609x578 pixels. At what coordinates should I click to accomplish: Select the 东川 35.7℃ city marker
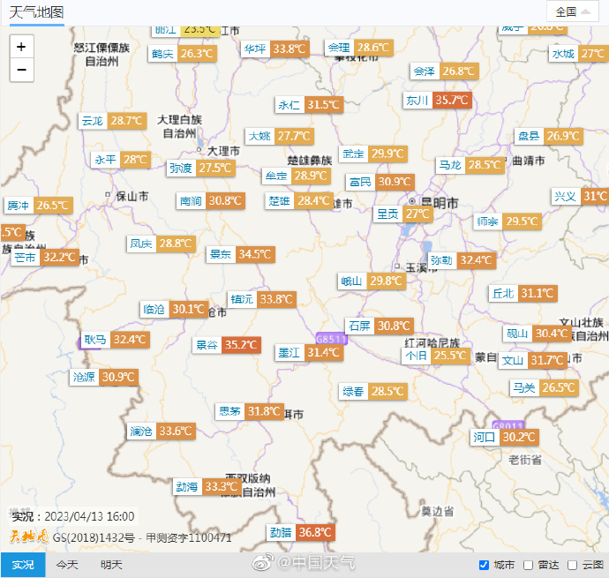click(x=437, y=100)
